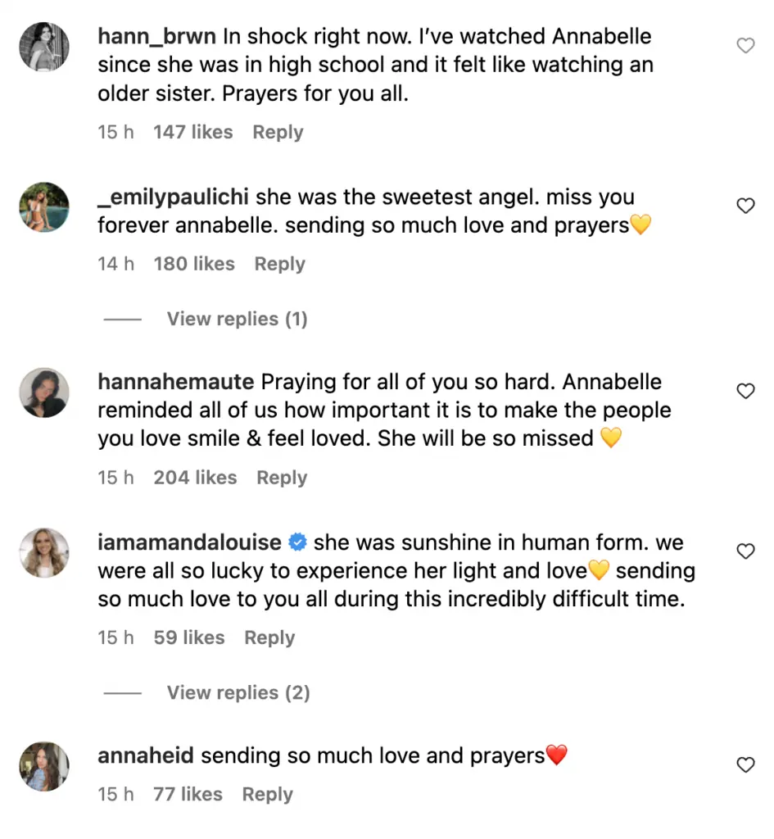Visit the hannahemaute username link
The image size is (774, 839).
coord(176,382)
